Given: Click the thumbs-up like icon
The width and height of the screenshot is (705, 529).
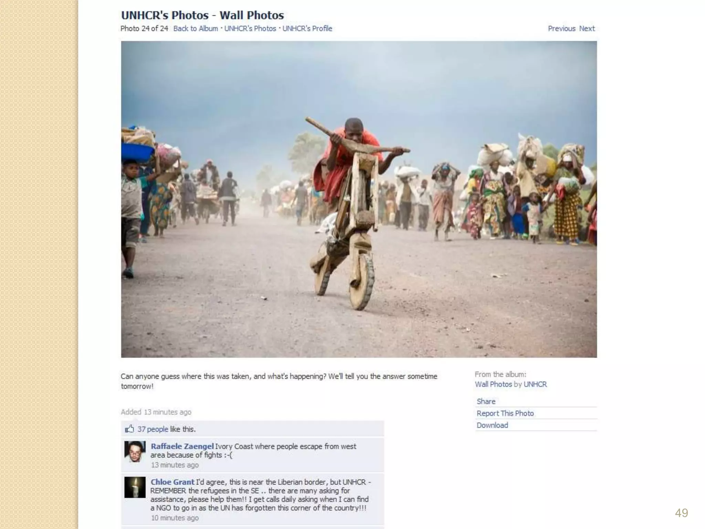Looking at the screenshot, I should 129,429.
